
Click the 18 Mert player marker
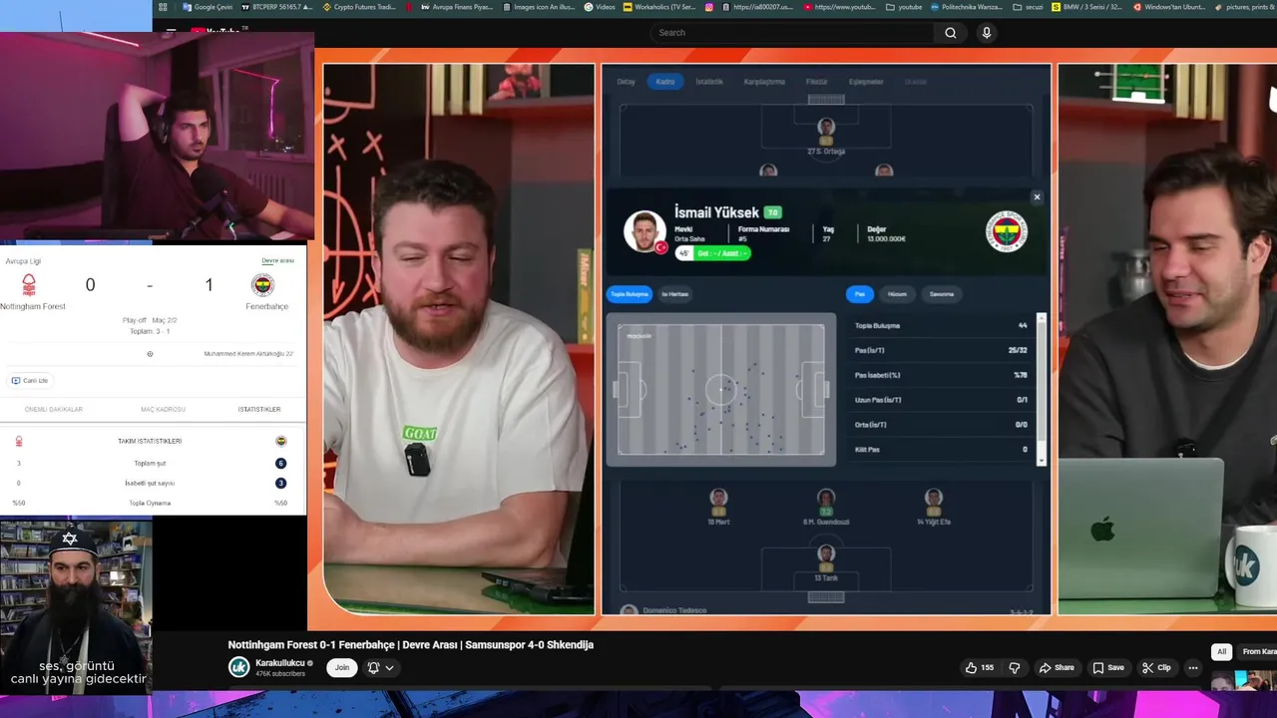tap(718, 507)
